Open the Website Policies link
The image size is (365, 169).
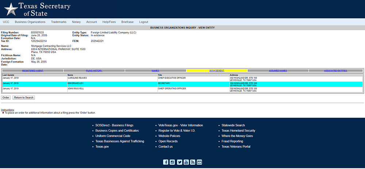tap(169, 136)
